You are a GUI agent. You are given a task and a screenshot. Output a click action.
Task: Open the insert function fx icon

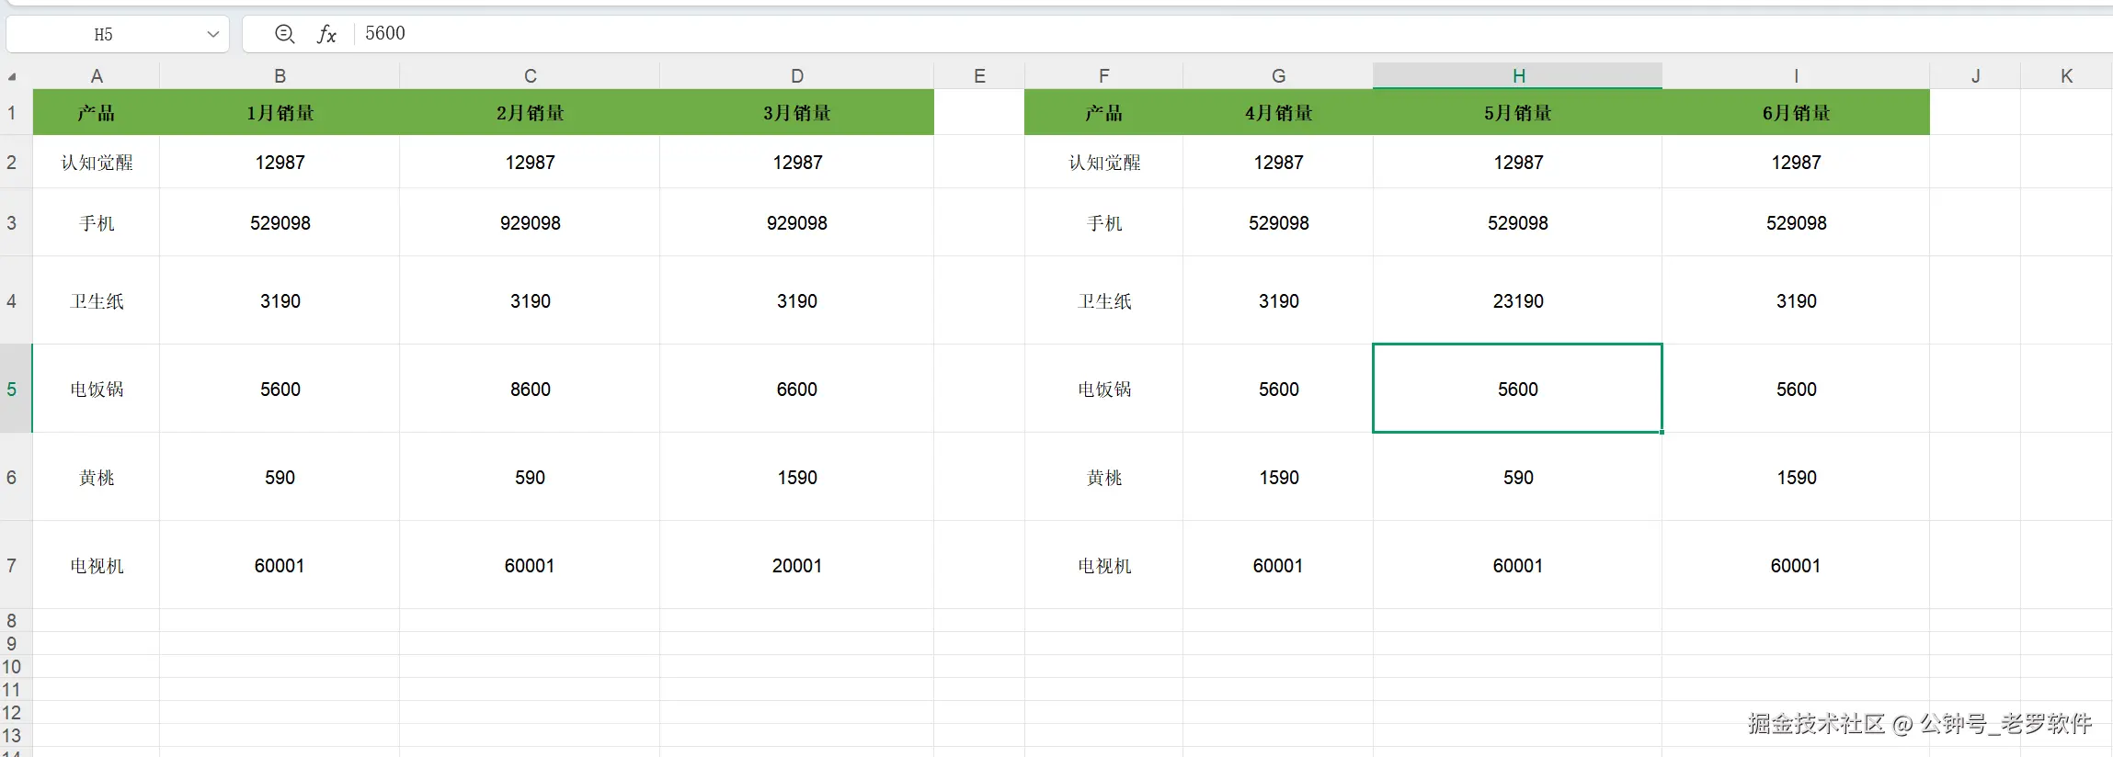pos(326,34)
